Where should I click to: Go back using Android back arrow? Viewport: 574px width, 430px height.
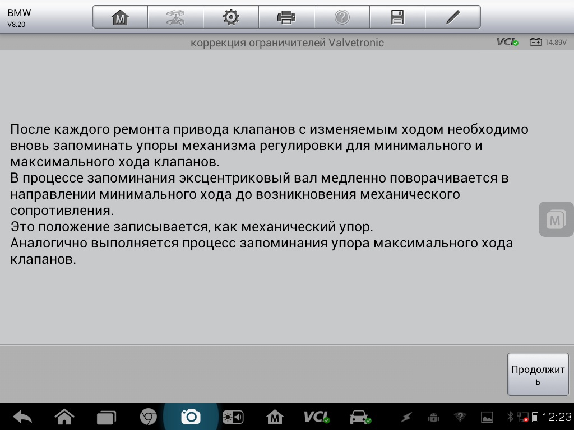[x=22, y=417]
